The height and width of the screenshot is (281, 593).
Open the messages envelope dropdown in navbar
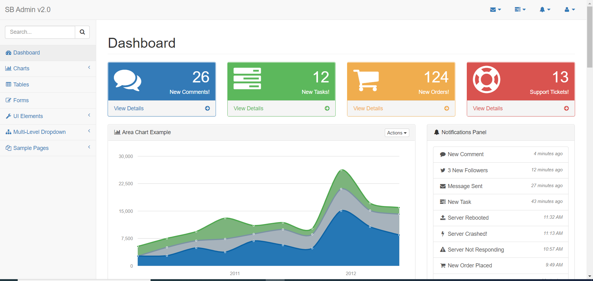click(495, 10)
